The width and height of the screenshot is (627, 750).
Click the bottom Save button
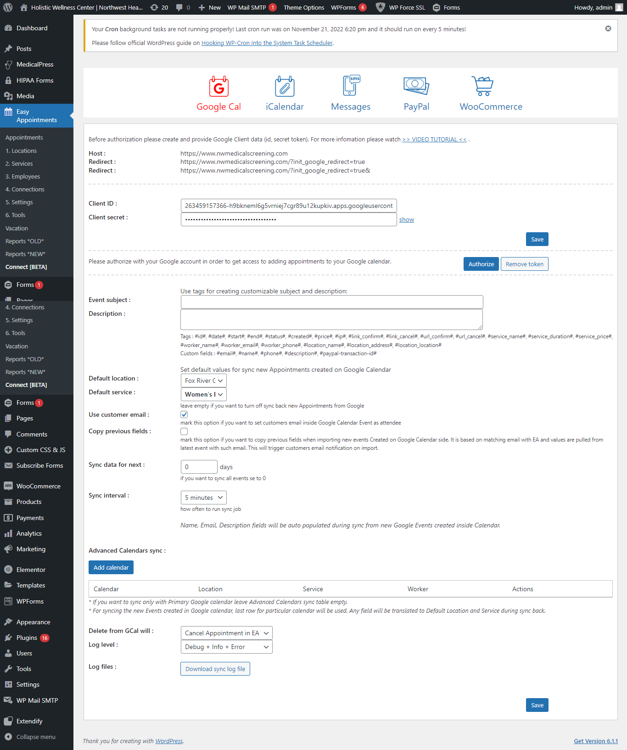(x=537, y=705)
